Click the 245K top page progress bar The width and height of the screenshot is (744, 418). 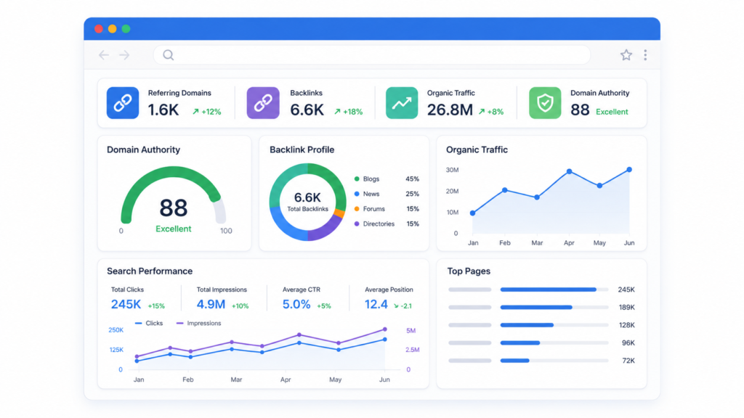[554, 290]
